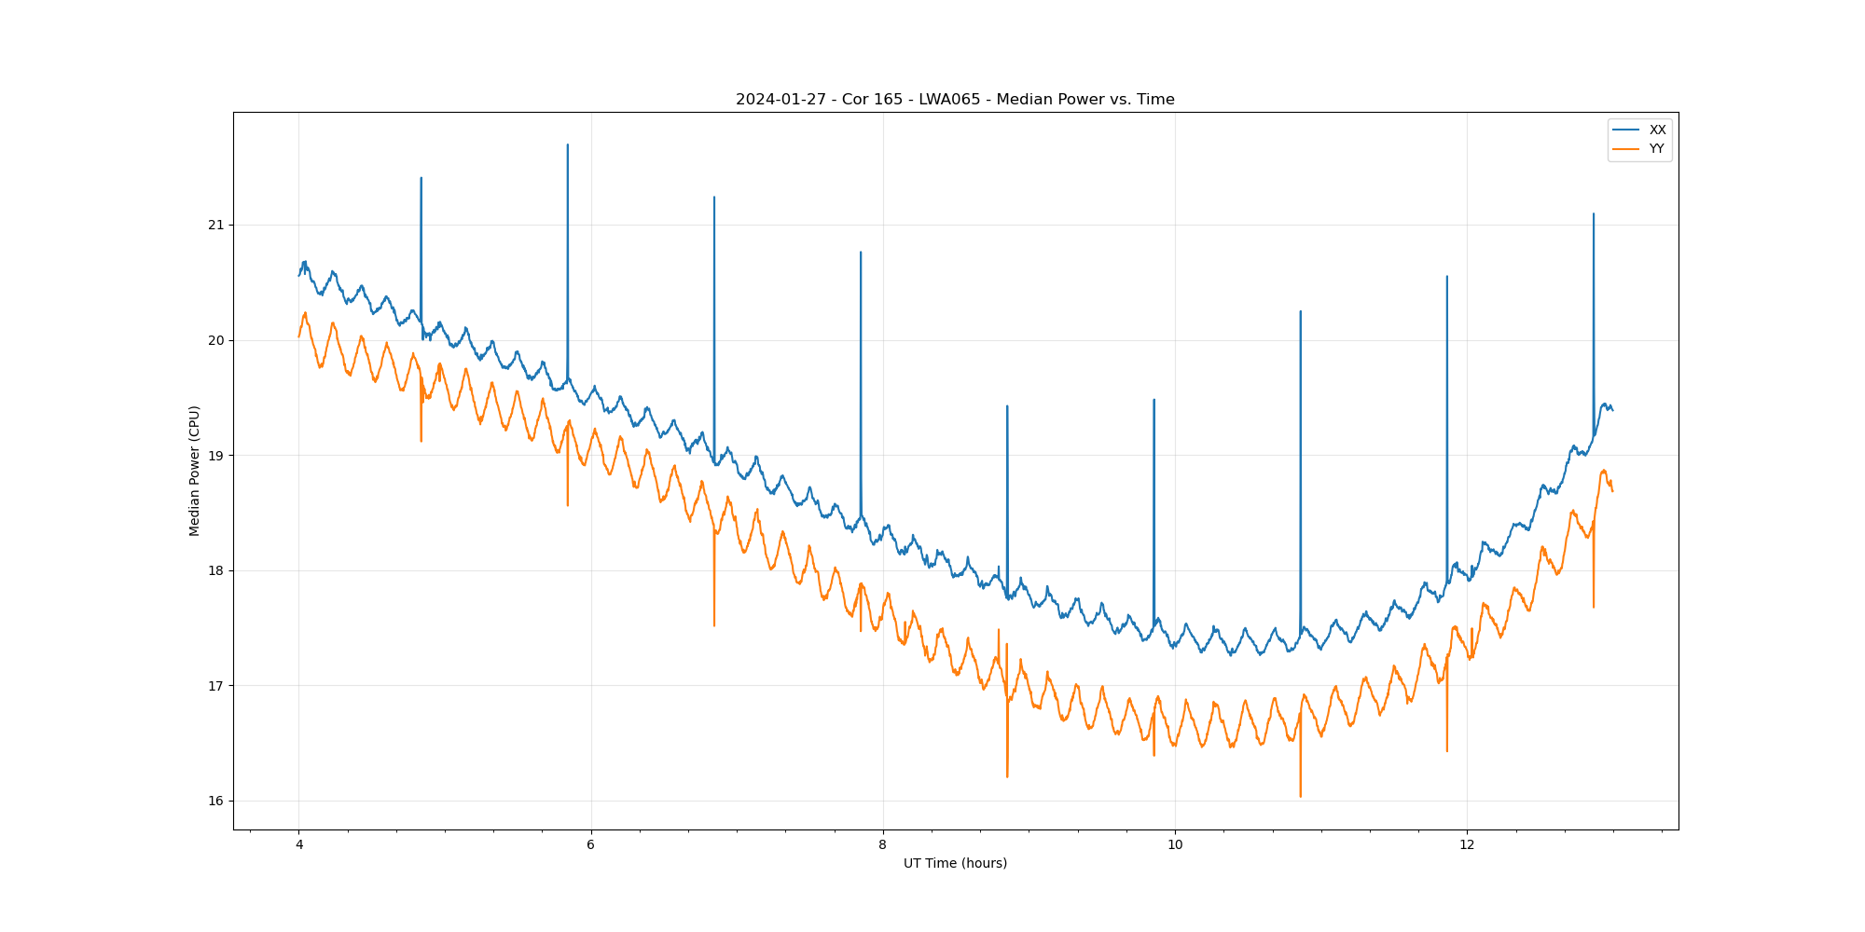
Task: Click the peak of the tallest blue spike
Action: (x=567, y=145)
